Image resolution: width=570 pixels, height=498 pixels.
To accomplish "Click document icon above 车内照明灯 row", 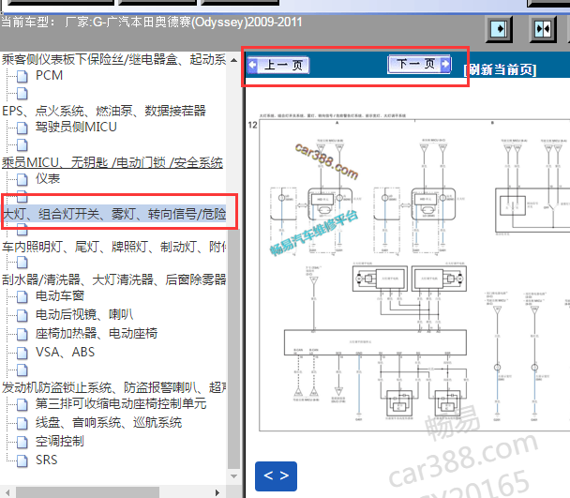I will (22, 230).
